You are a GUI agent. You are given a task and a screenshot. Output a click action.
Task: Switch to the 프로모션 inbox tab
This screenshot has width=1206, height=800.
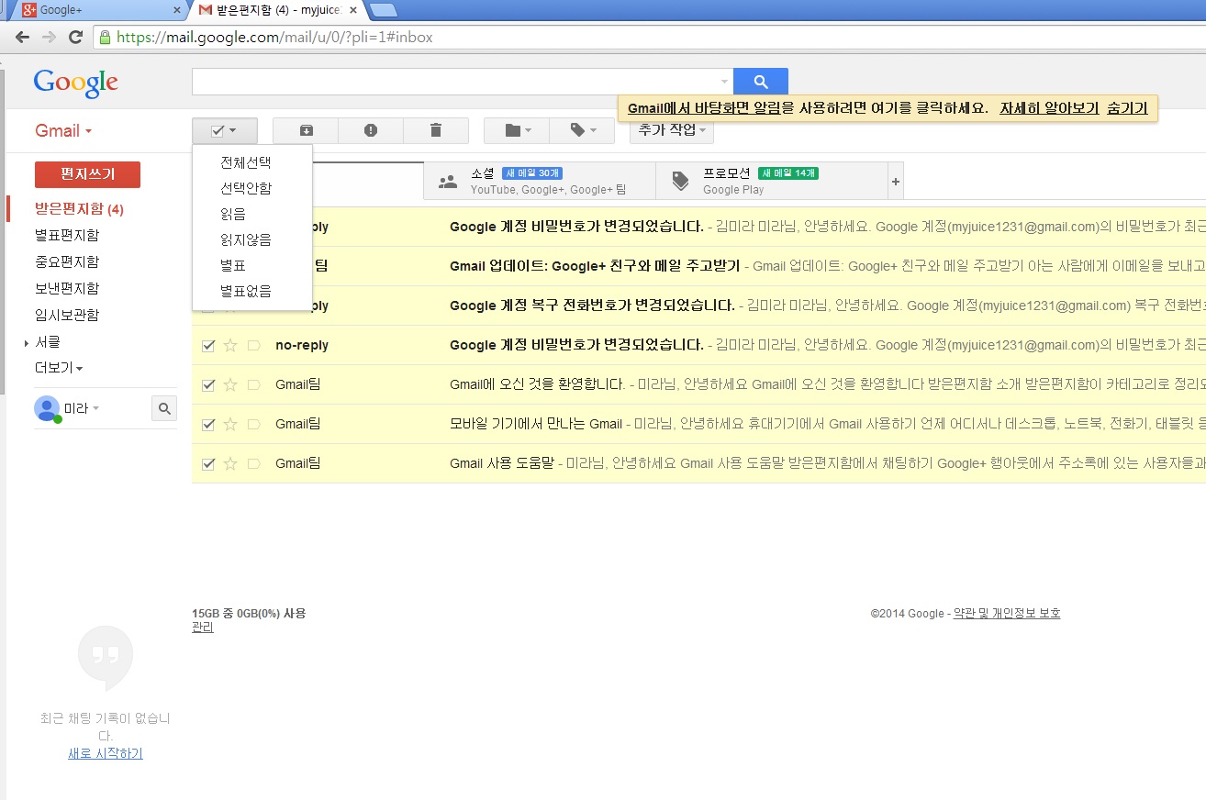pyautogui.click(x=772, y=181)
